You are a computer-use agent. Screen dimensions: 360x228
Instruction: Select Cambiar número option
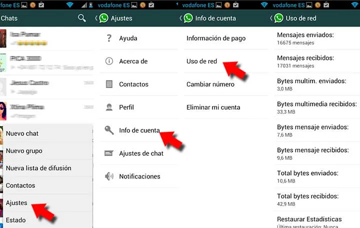coord(226,84)
